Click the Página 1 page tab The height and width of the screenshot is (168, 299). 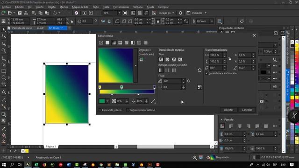[50, 147]
